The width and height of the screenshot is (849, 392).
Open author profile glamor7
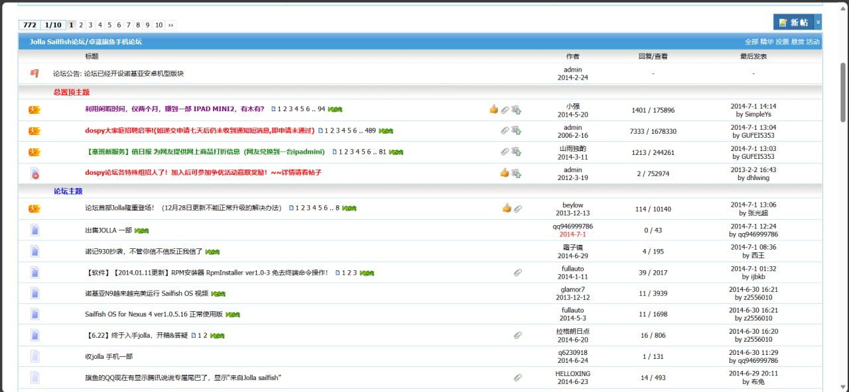pos(574,289)
